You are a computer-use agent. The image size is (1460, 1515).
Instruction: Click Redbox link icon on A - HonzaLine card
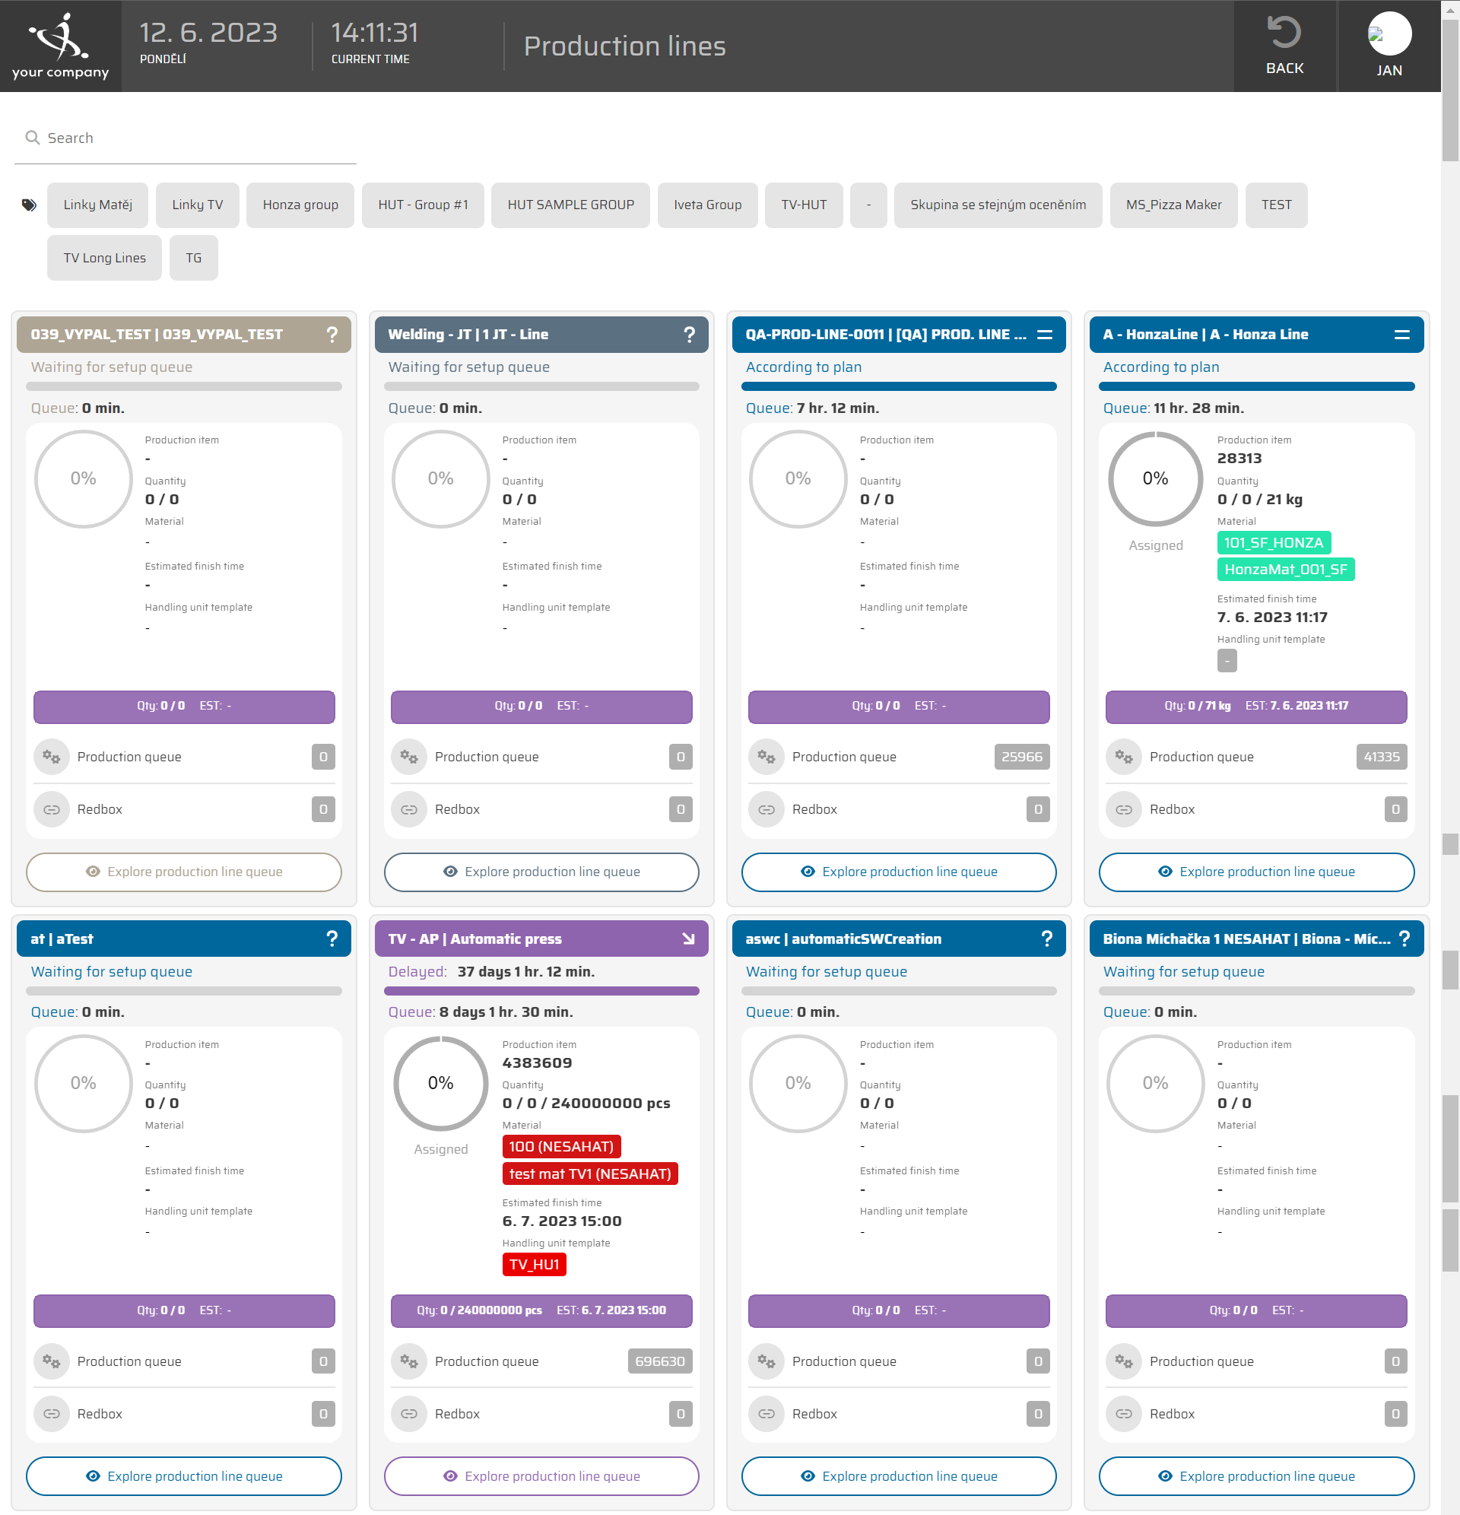tap(1123, 809)
